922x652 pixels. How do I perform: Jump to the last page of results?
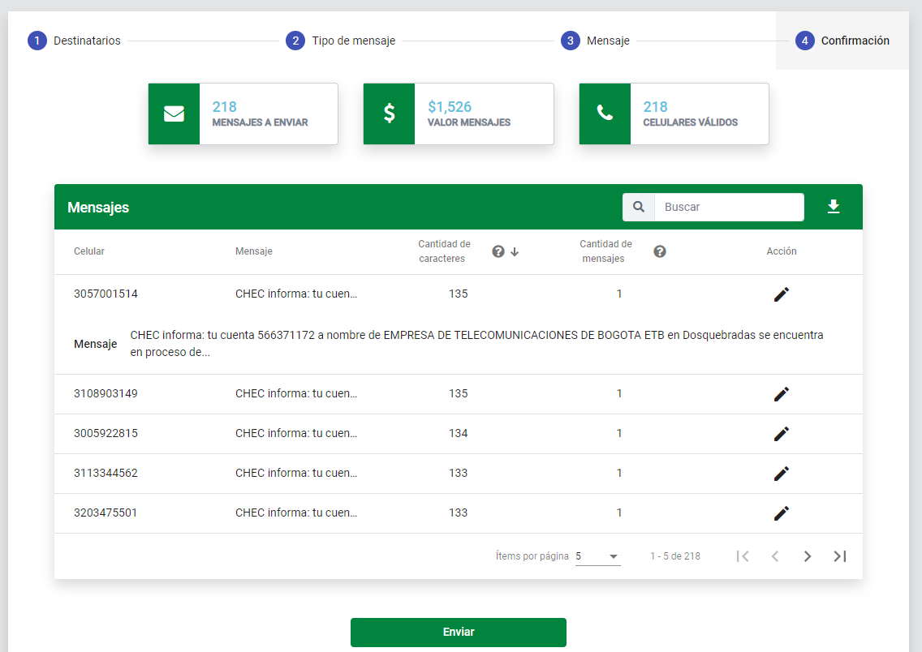[x=840, y=556]
